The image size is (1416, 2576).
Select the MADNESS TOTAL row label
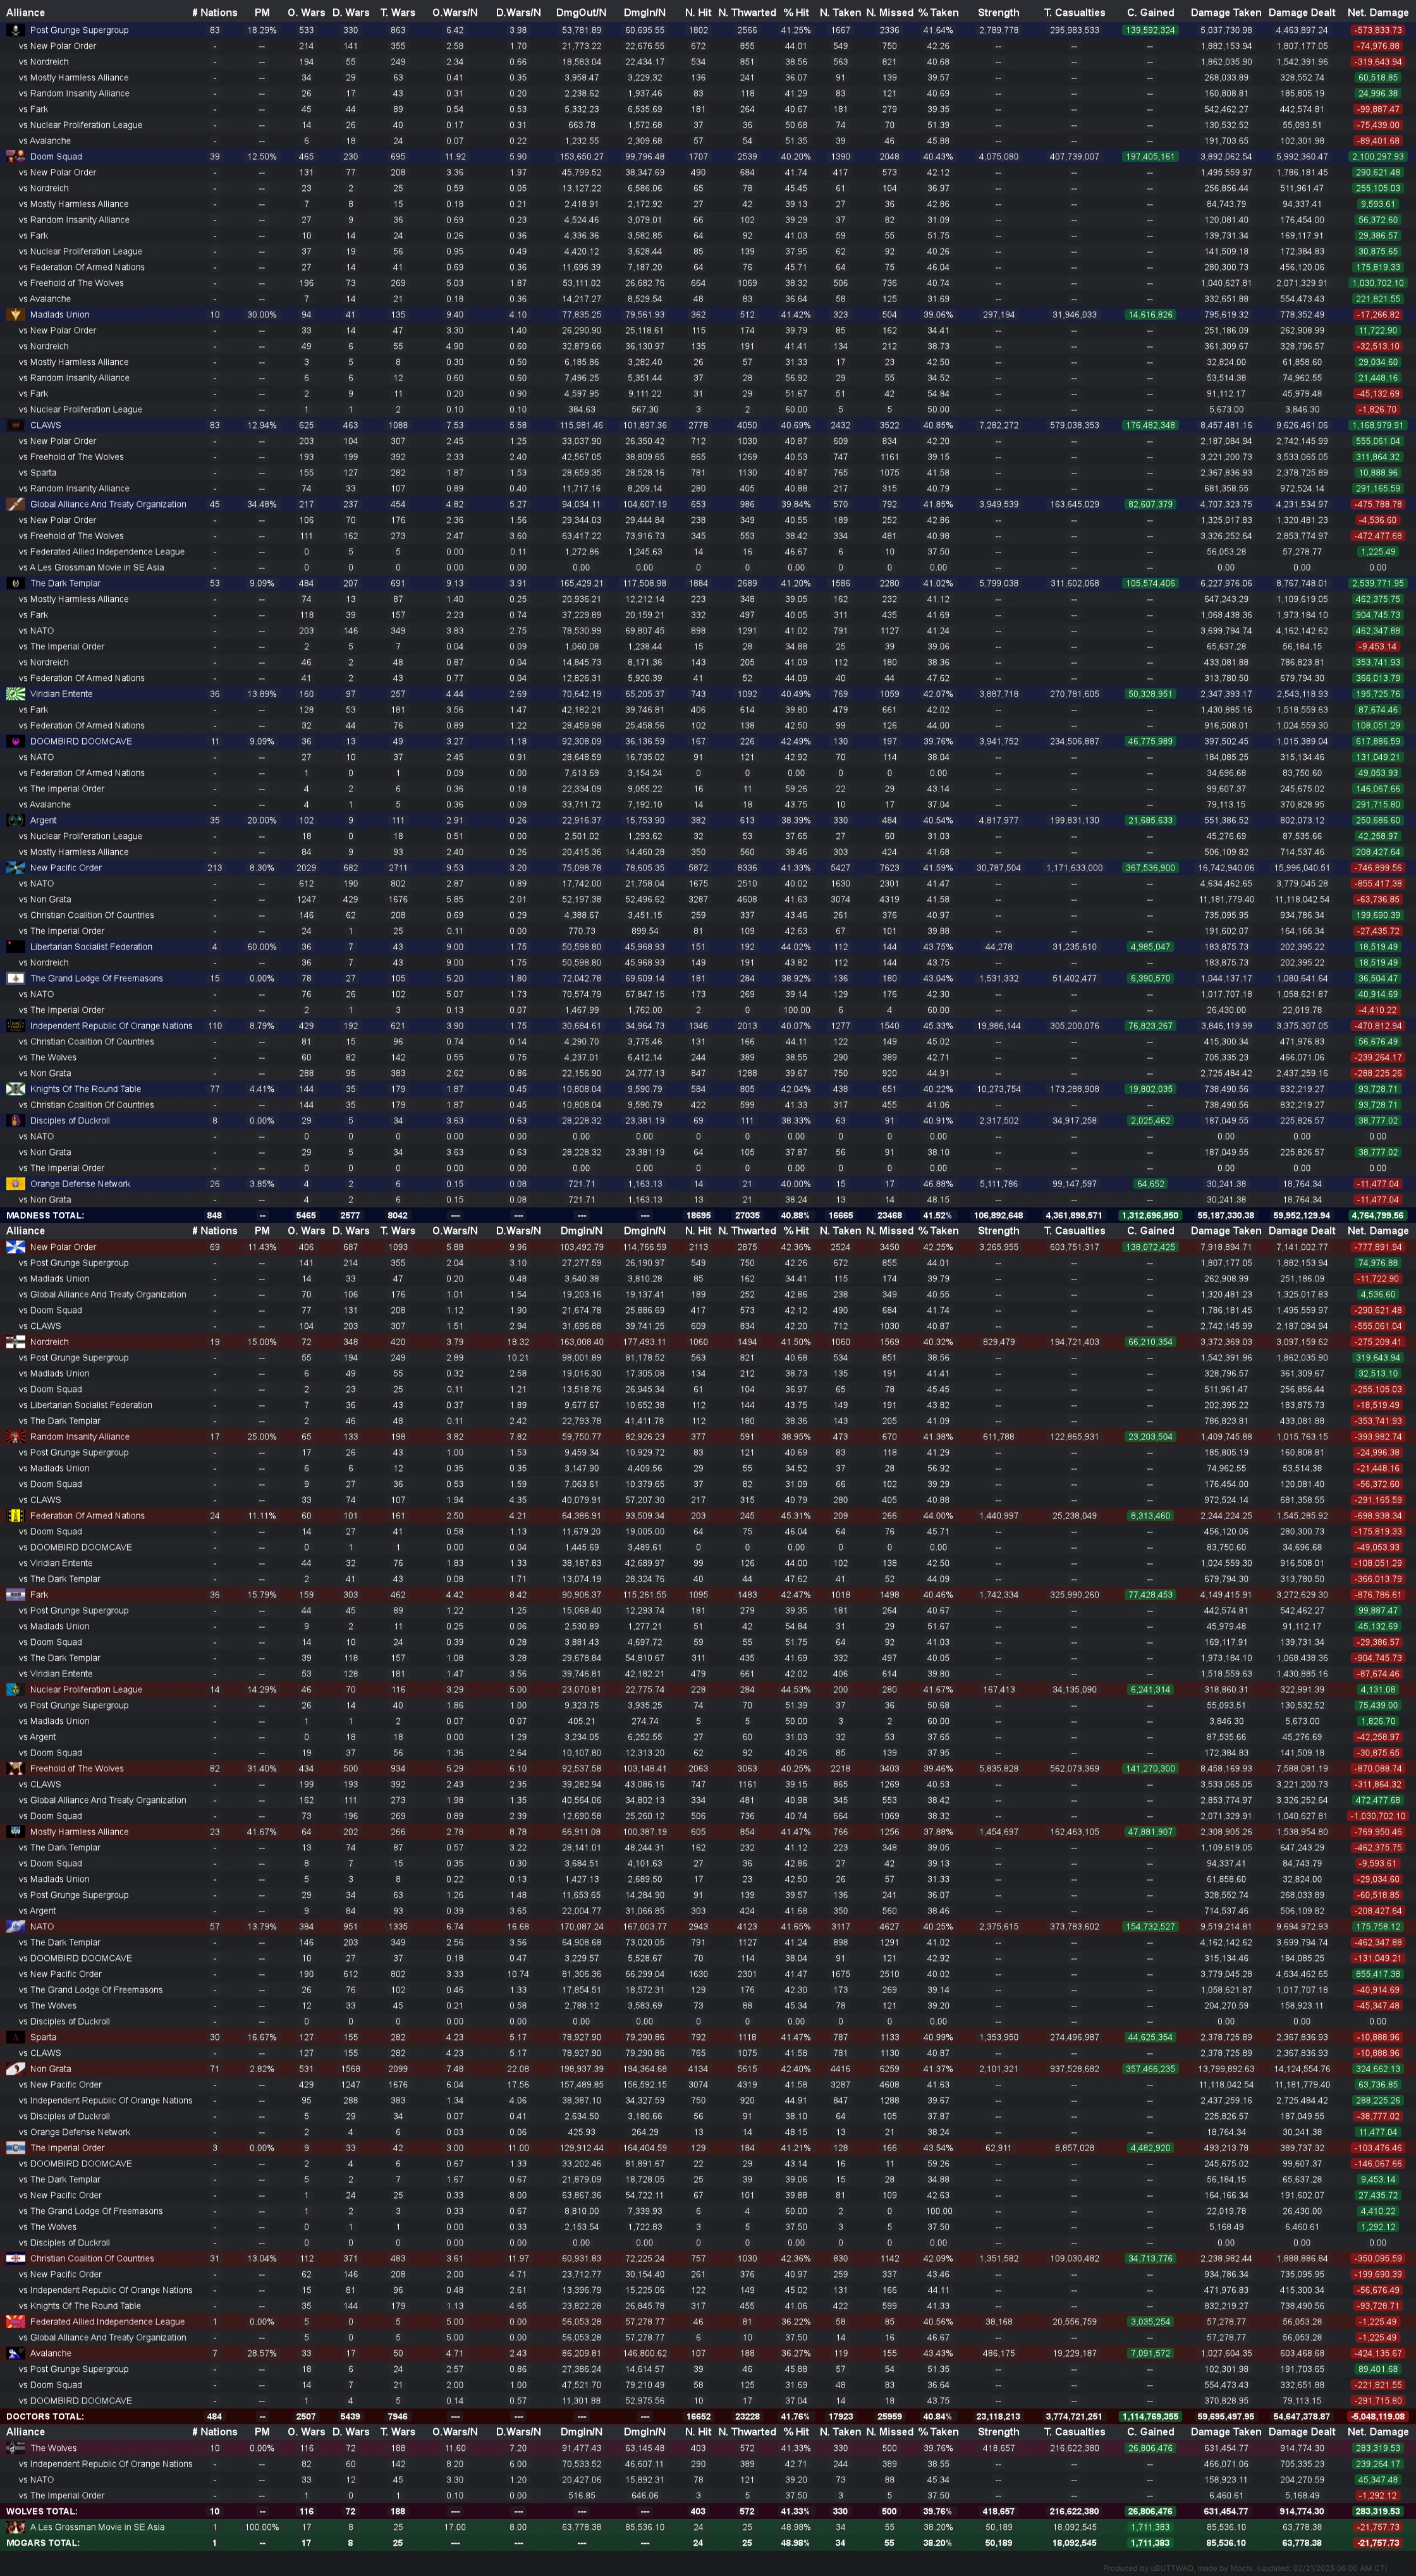click(45, 1215)
